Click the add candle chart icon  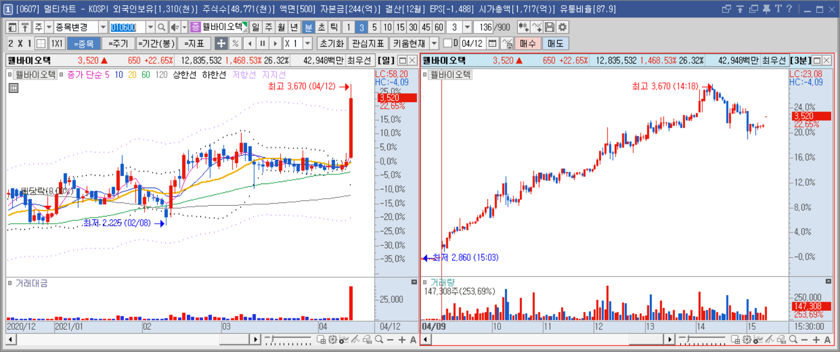coord(524,27)
